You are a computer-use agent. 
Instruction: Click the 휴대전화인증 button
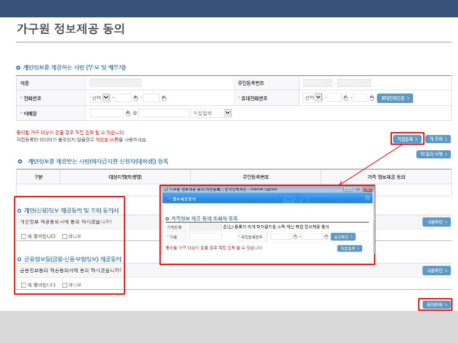coord(394,98)
